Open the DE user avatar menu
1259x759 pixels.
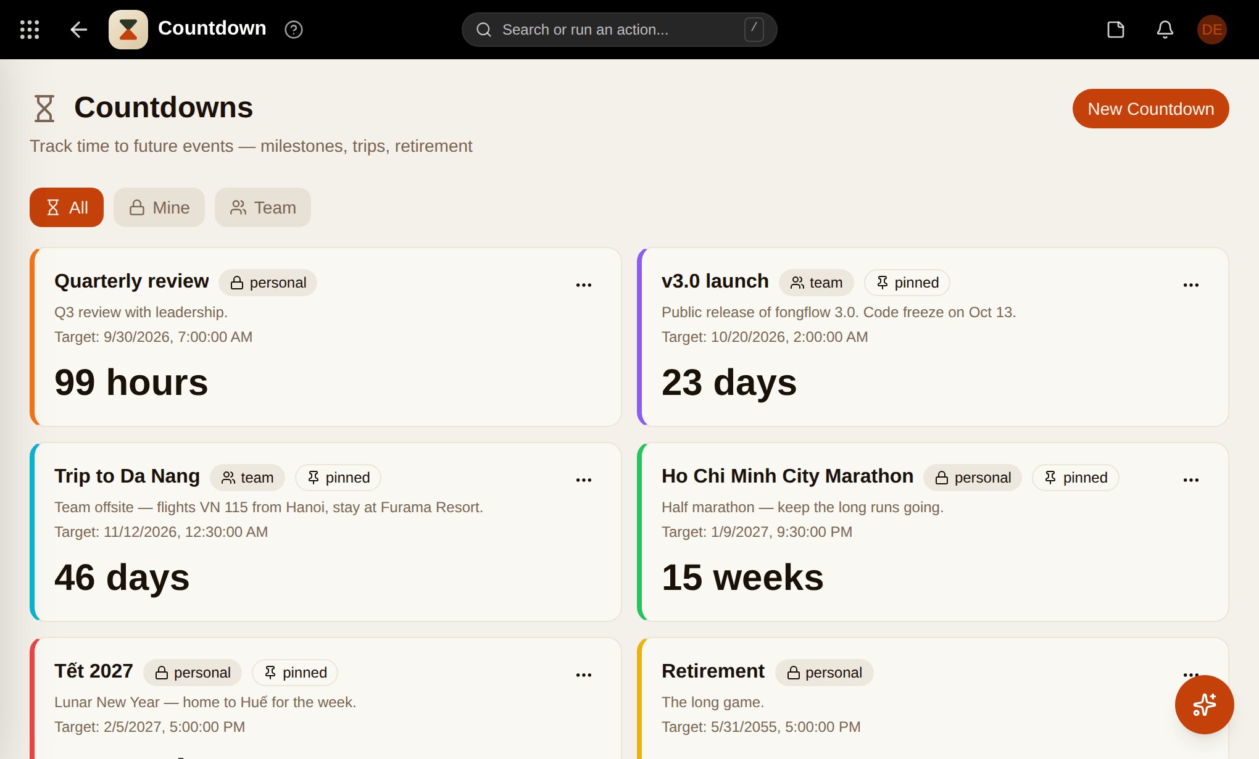[x=1212, y=30]
